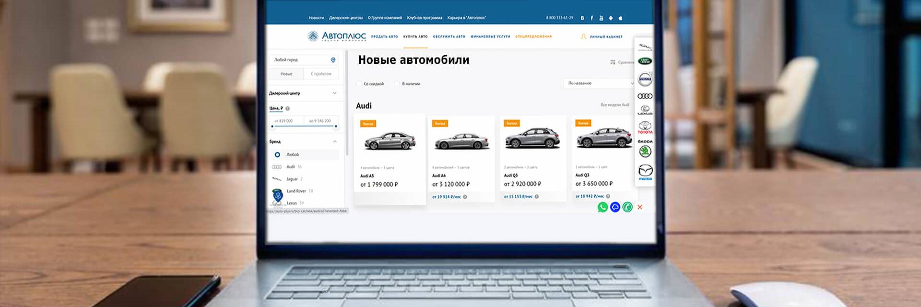Select the Volvo logo in brand strip
This screenshot has width=921, height=307.
645,79
